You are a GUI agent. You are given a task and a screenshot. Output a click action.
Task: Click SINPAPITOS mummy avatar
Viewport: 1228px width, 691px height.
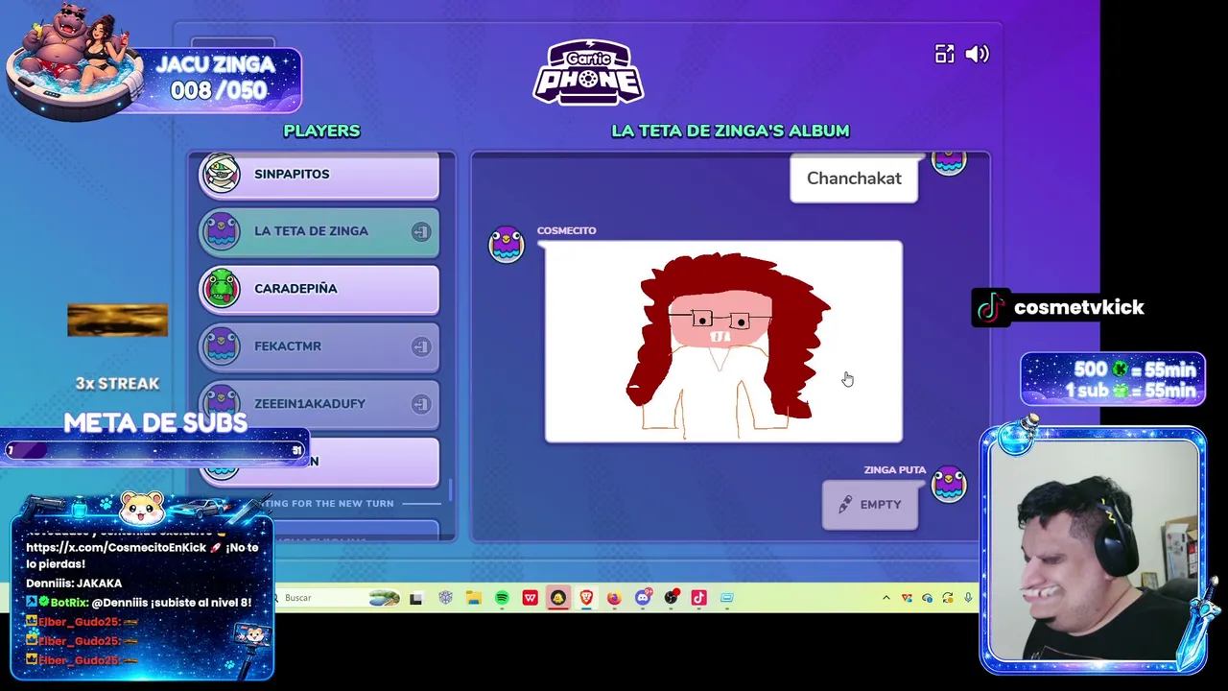tap(222, 174)
